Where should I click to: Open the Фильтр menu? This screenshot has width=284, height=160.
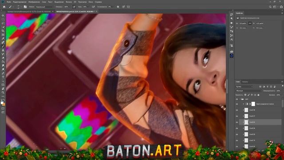[x=69, y=2]
